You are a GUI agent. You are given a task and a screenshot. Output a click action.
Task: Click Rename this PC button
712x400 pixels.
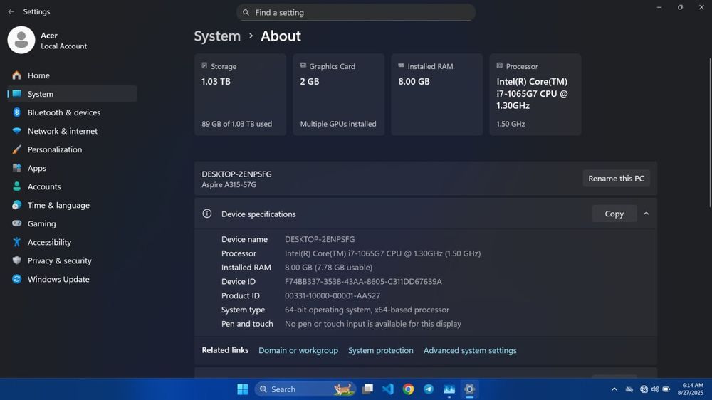tap(616, 179)
